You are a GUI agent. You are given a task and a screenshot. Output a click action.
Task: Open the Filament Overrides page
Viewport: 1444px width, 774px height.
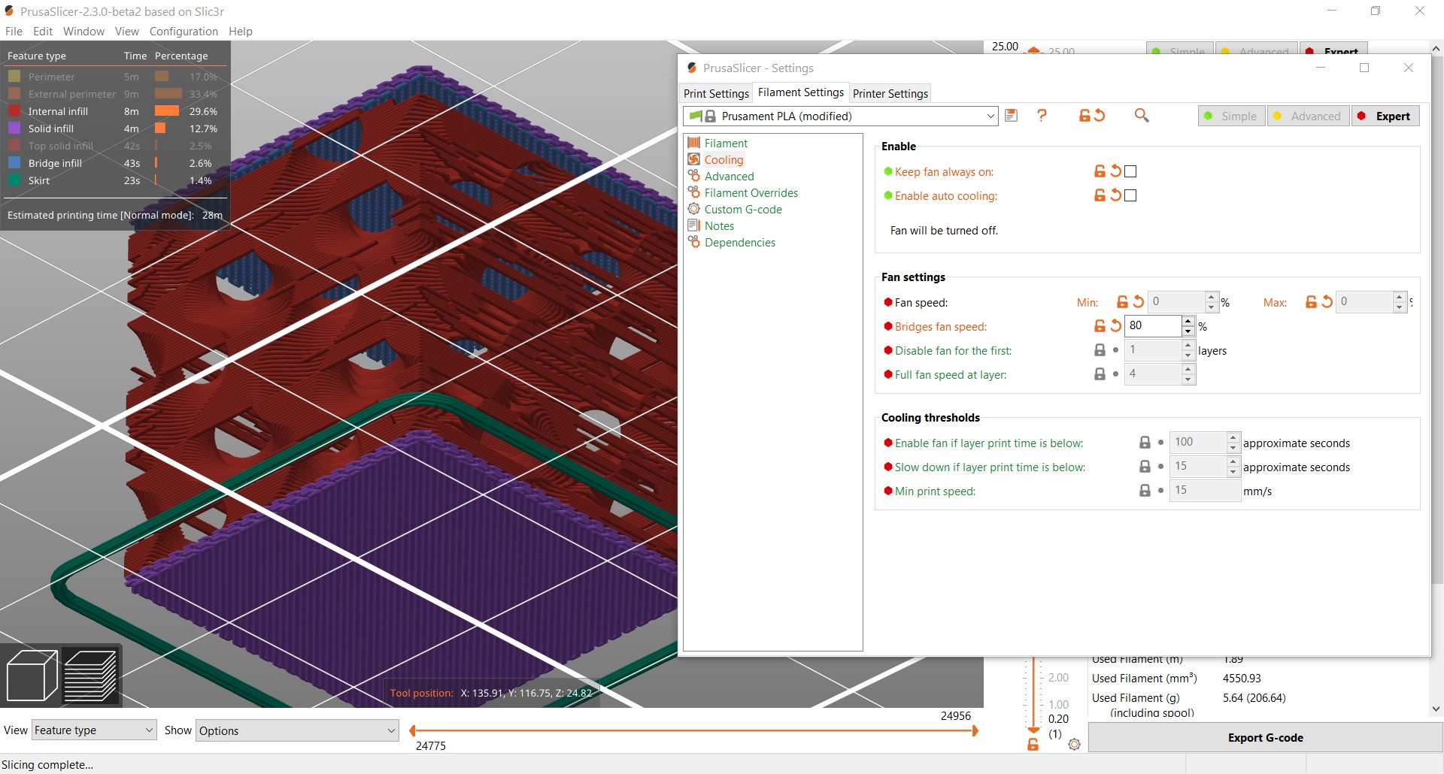[x=751, y=192]
